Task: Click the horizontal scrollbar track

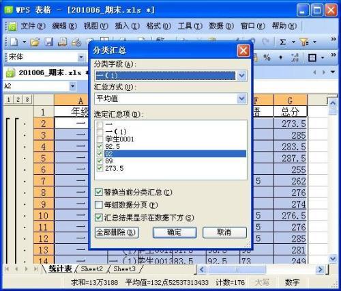Action: pos(291,270)
